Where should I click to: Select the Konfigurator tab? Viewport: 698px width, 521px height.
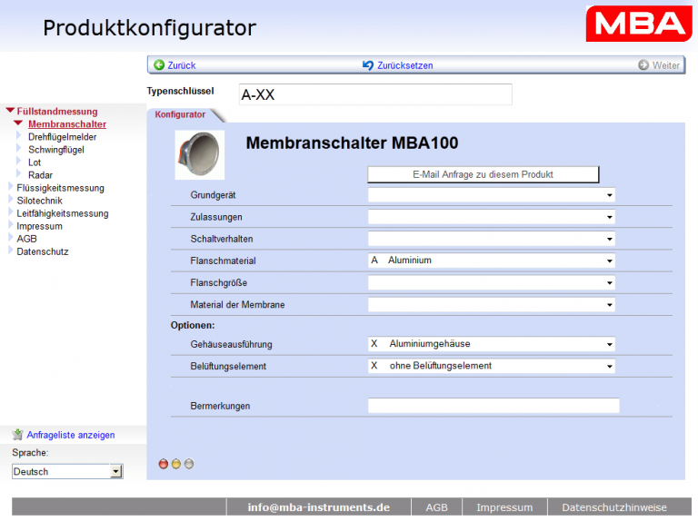coord(180,114)
